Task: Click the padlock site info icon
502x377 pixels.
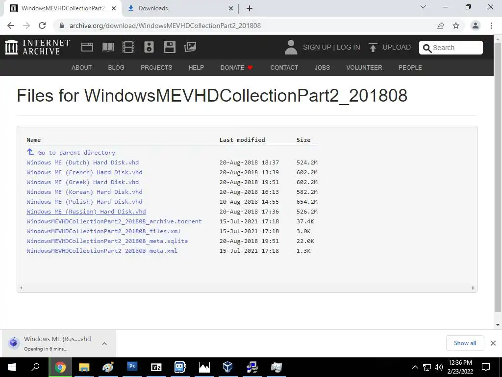Action: click(62, 26)
